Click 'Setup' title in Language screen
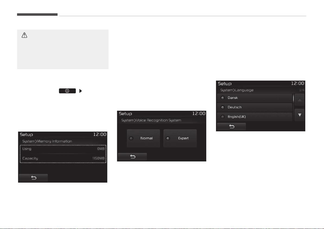 (225, 84)
